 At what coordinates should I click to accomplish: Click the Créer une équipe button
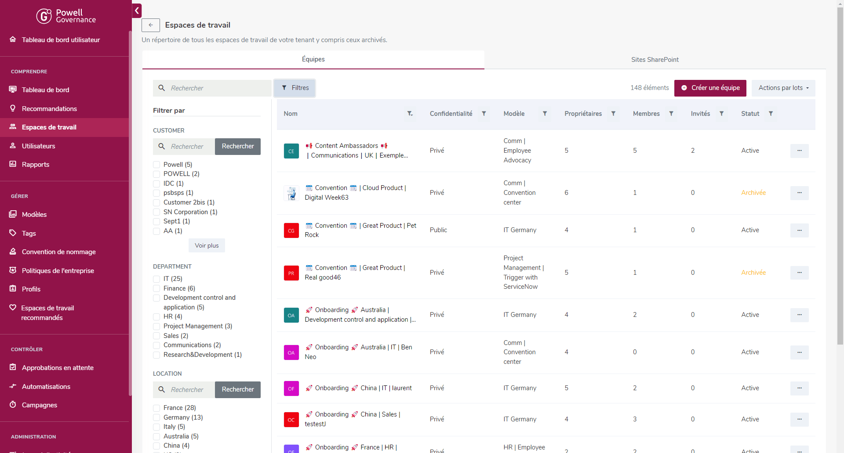coord(710,88)
